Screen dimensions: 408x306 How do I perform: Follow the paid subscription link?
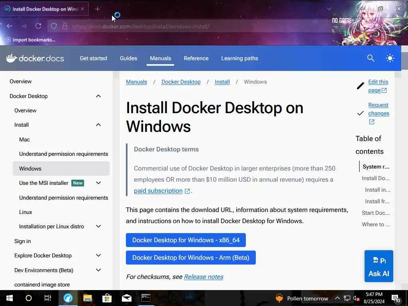click(158, 191)
